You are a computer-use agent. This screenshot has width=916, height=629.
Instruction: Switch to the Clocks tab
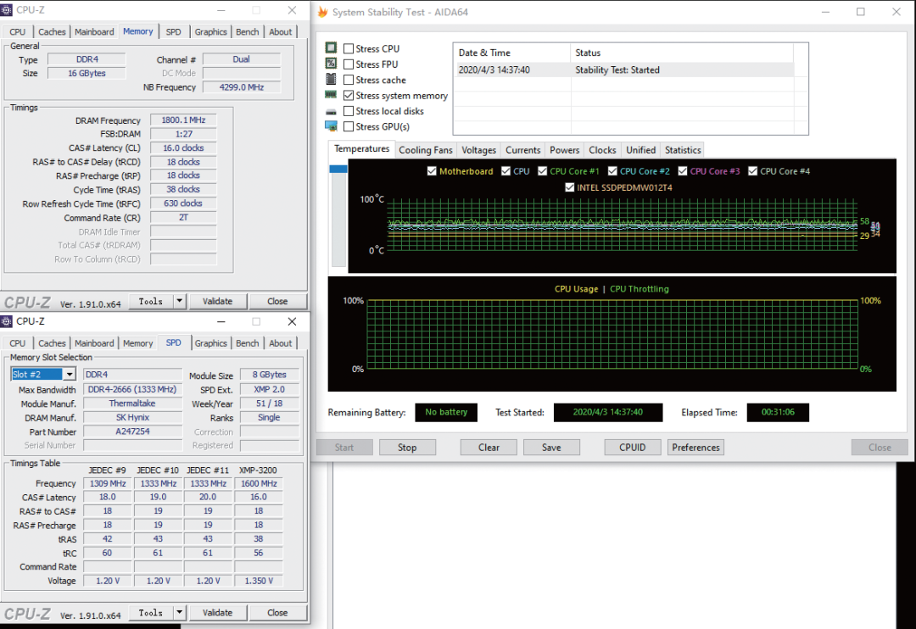pyautogui.click(x=602, y=150)
